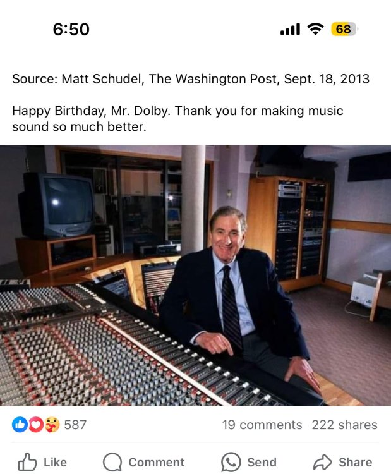
Task: View the 222 shares list
Action: [x=344, y=425]
